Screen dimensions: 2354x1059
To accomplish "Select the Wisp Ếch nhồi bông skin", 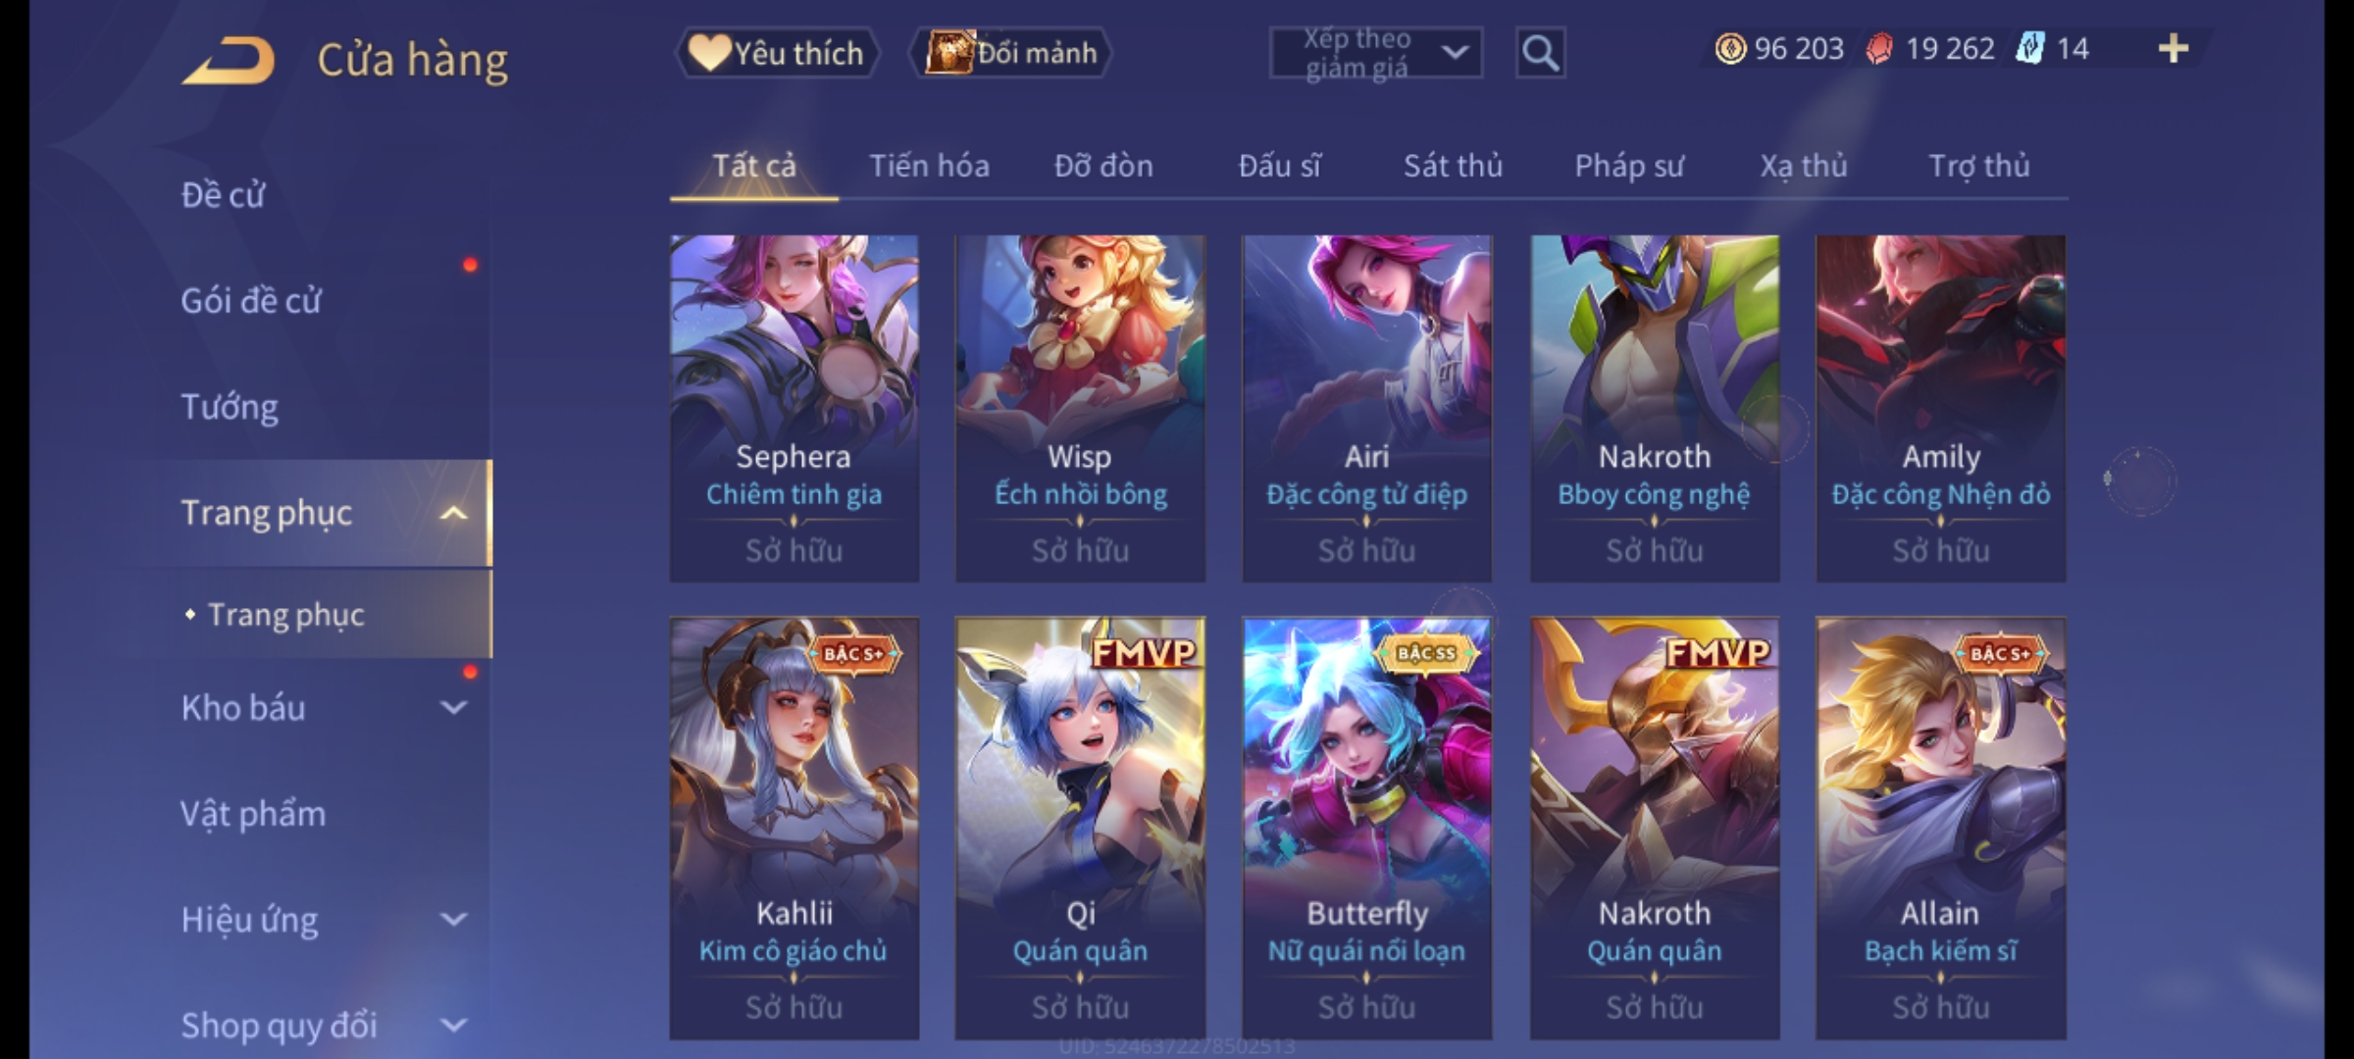I will pos(1080,408).
